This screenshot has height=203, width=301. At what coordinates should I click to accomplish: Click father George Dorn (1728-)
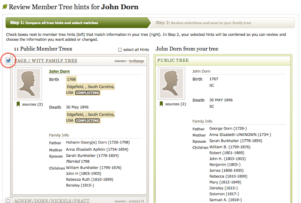click(228, 128)
